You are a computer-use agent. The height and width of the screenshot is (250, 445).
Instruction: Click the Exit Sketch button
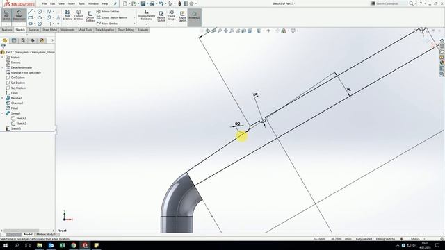click(6, 15)
